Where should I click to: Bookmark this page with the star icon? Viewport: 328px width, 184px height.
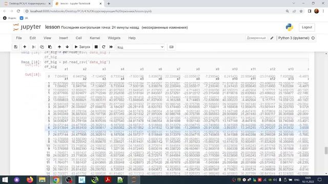coord(301,11)
